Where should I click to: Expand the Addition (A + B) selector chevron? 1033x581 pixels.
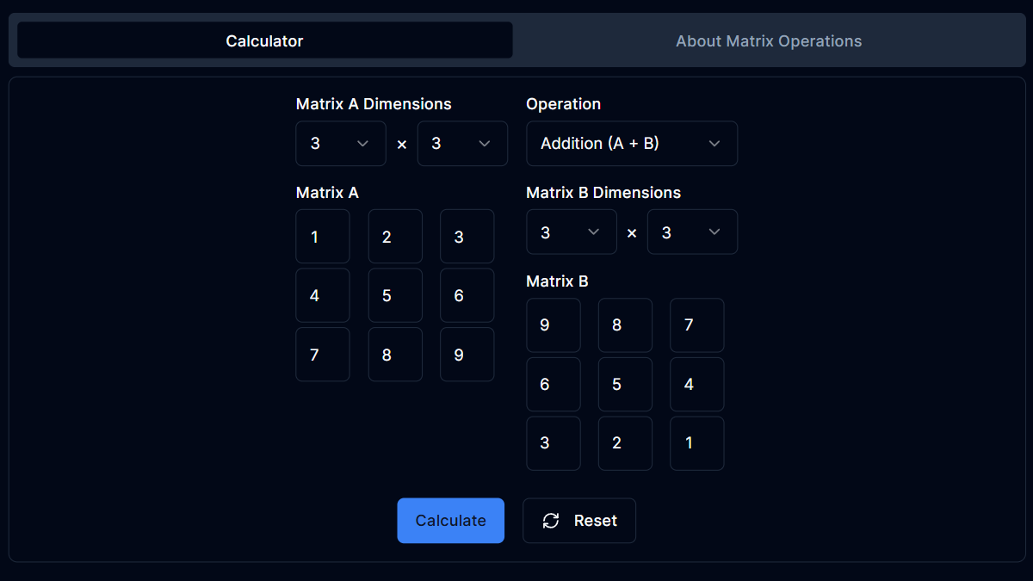click(x=714, y=144)
